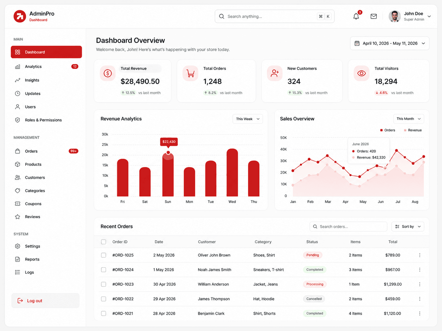The image size is (442, 331).
Task: Go to the Dashboard menu item
Action: click(46, 52)
